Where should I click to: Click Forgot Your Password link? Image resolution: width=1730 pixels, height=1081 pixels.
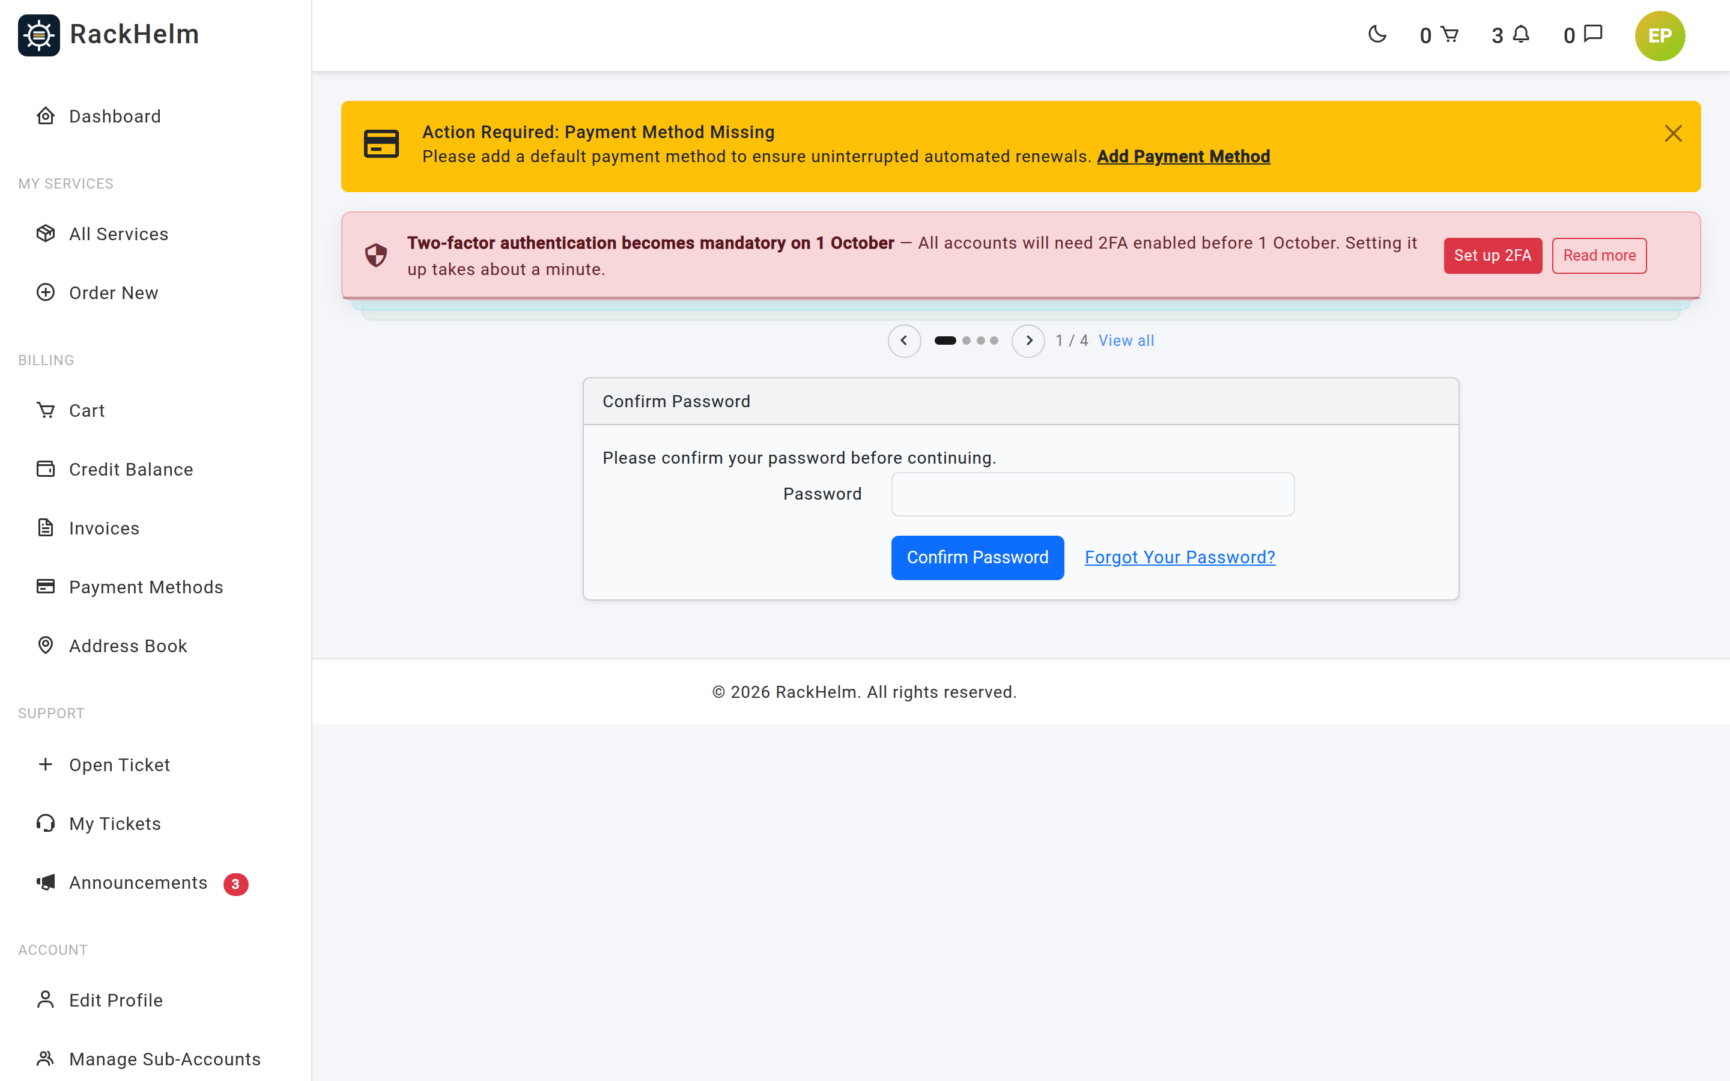pos(1180,558)
